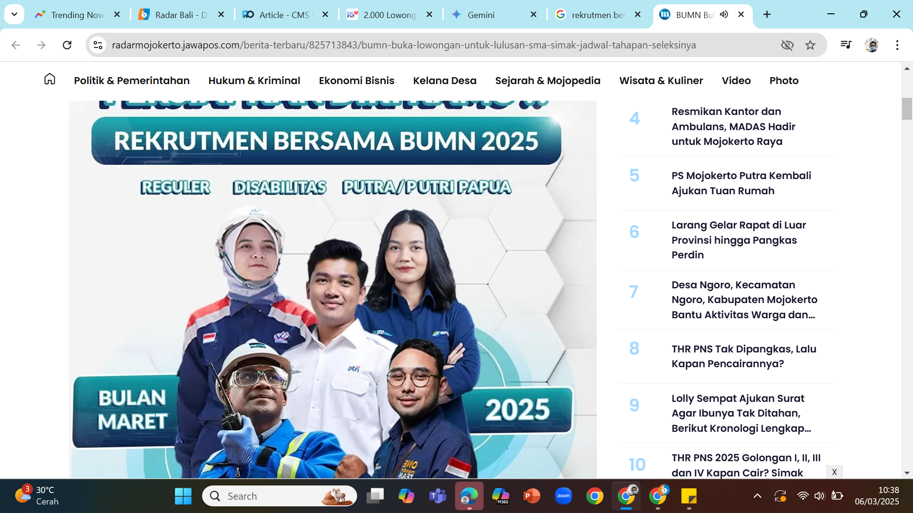Open PowerPoint from the taskbar
The image size is (913, 513).
coord(532,496)
